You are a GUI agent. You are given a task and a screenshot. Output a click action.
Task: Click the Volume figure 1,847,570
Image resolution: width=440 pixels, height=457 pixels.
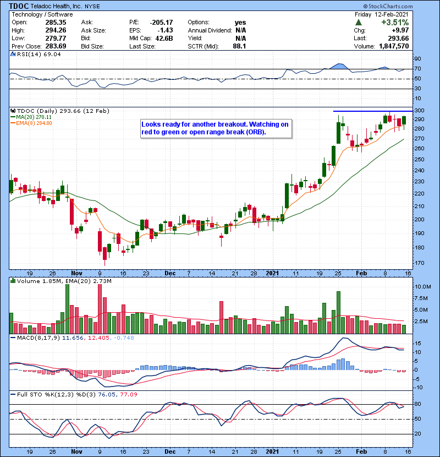point(394,46)
